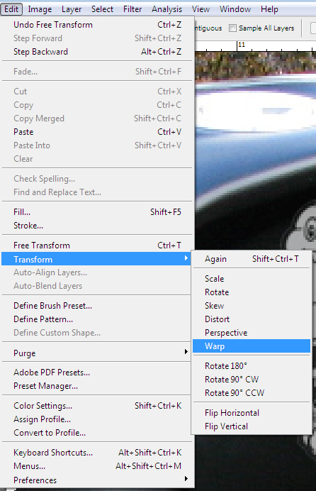Select Warp in the Transform submenu
Viewport: 316px width, 491px height.
tap(252, 346)
